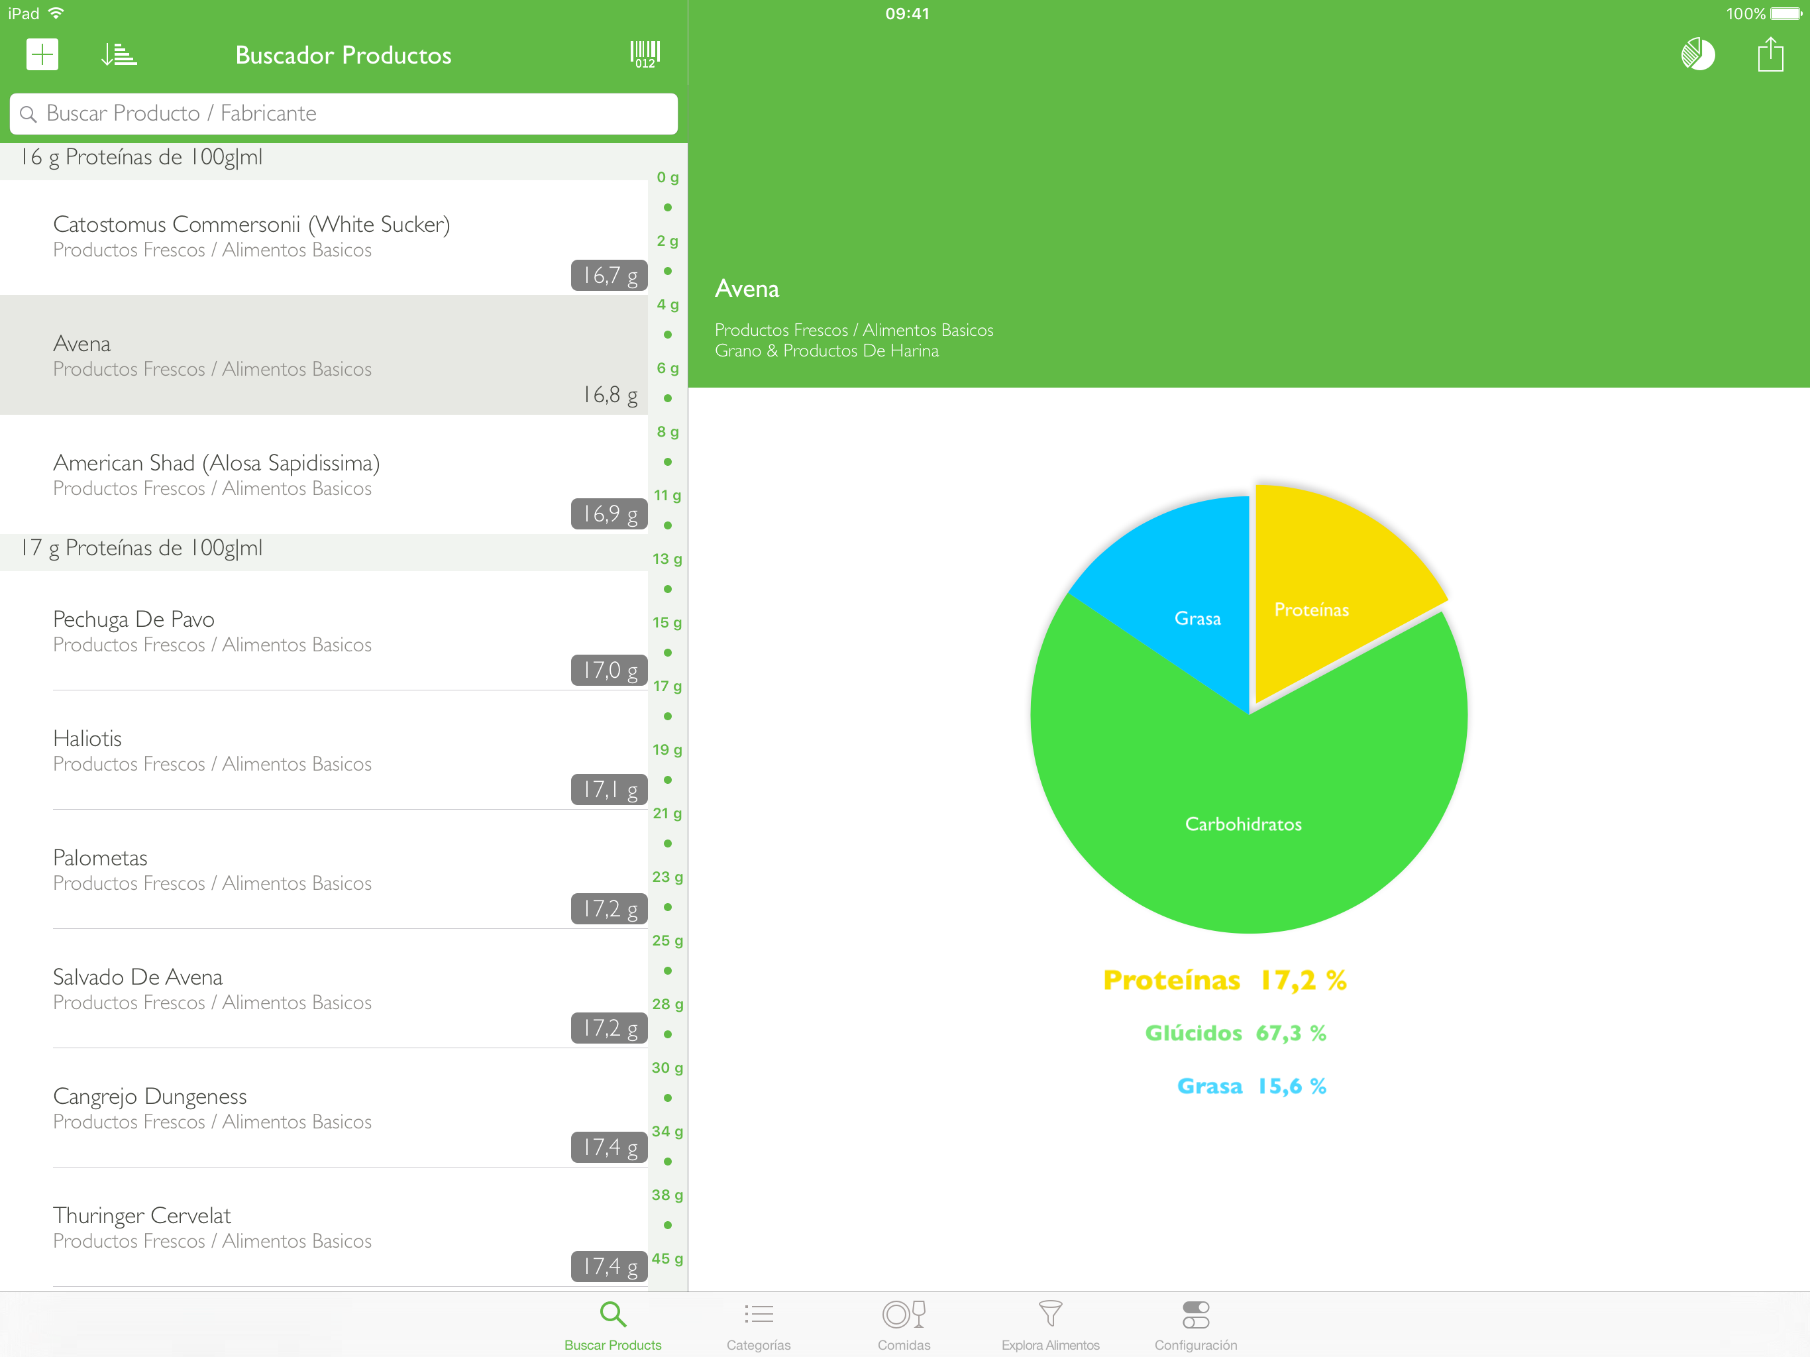Jump to 13 g in index
Viewport: 1810px width, 1357px height.
[668, 560]
